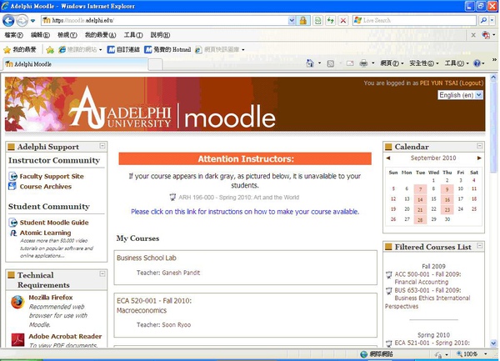The height and width of the screenshot is (361, 500).
Task: Click the Mozilla Firefox logo icon
Action: pyautogui.click(x=17, y=302)
